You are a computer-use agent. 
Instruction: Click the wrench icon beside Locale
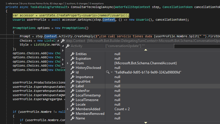[x=72, y=104]
